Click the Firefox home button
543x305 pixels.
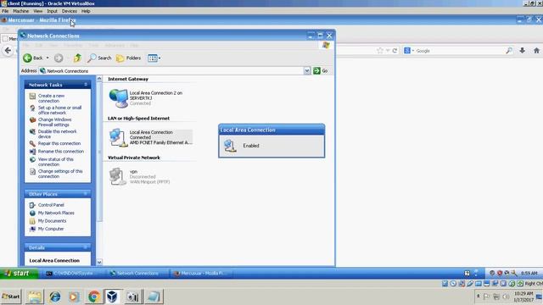[x=536, y=51]
